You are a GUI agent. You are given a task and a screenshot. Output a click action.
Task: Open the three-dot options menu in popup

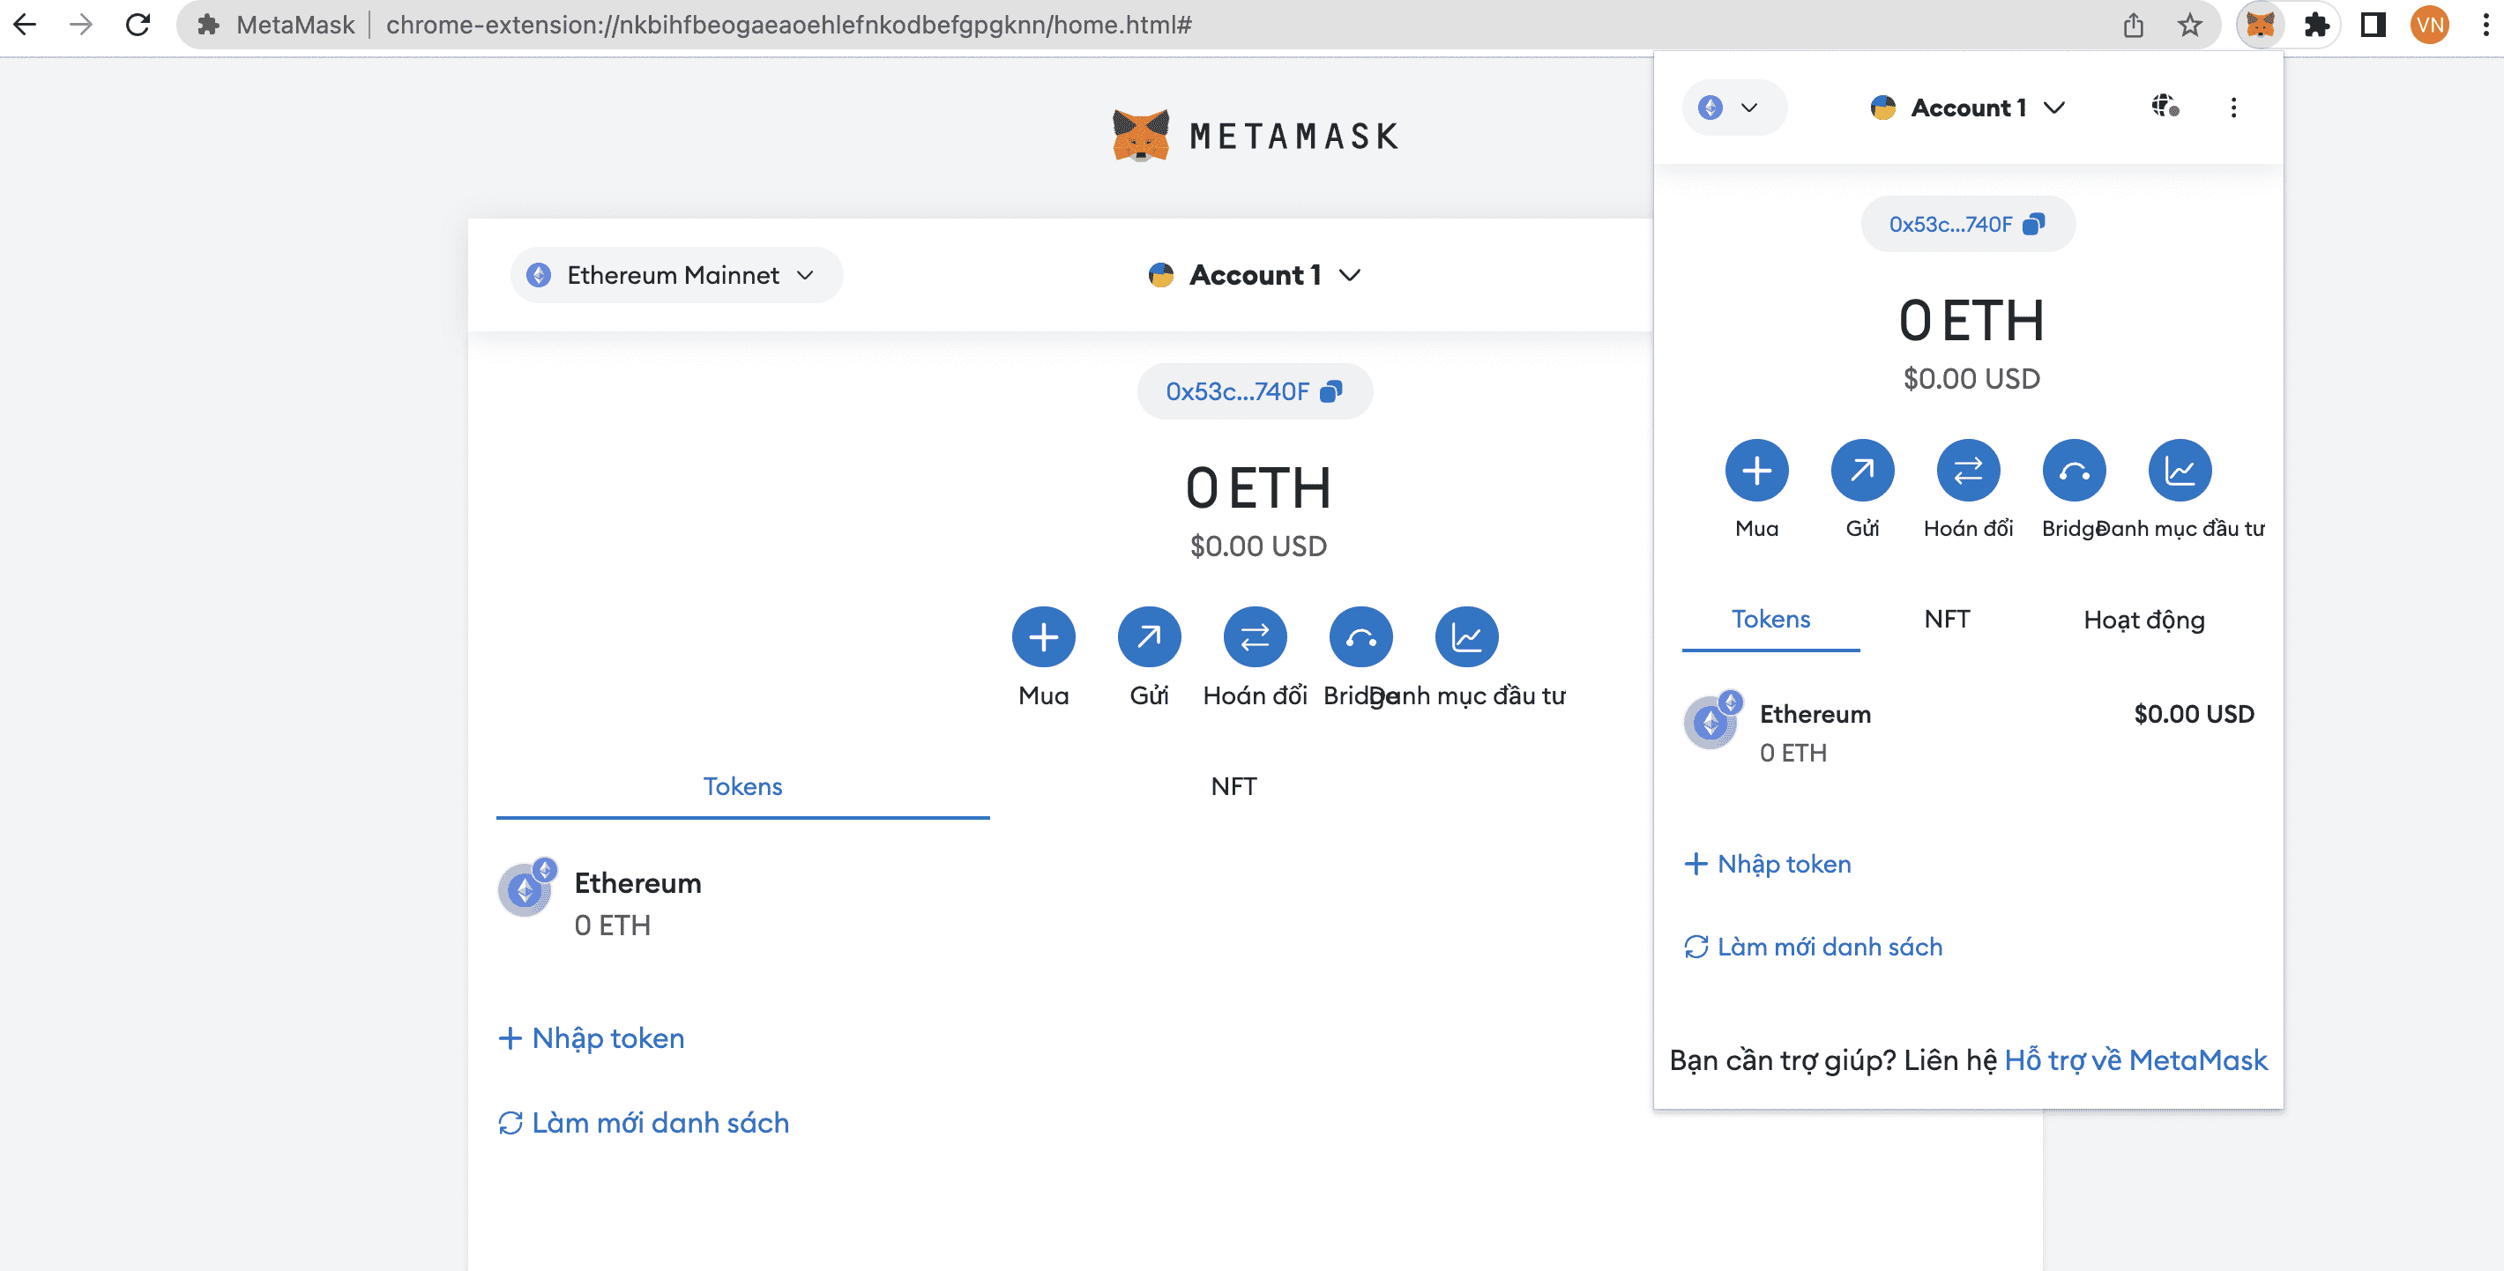tap(2232, 107)
